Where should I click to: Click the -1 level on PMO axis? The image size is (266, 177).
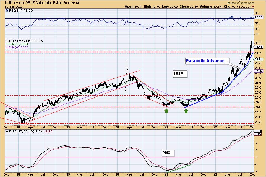coord(256,164)
